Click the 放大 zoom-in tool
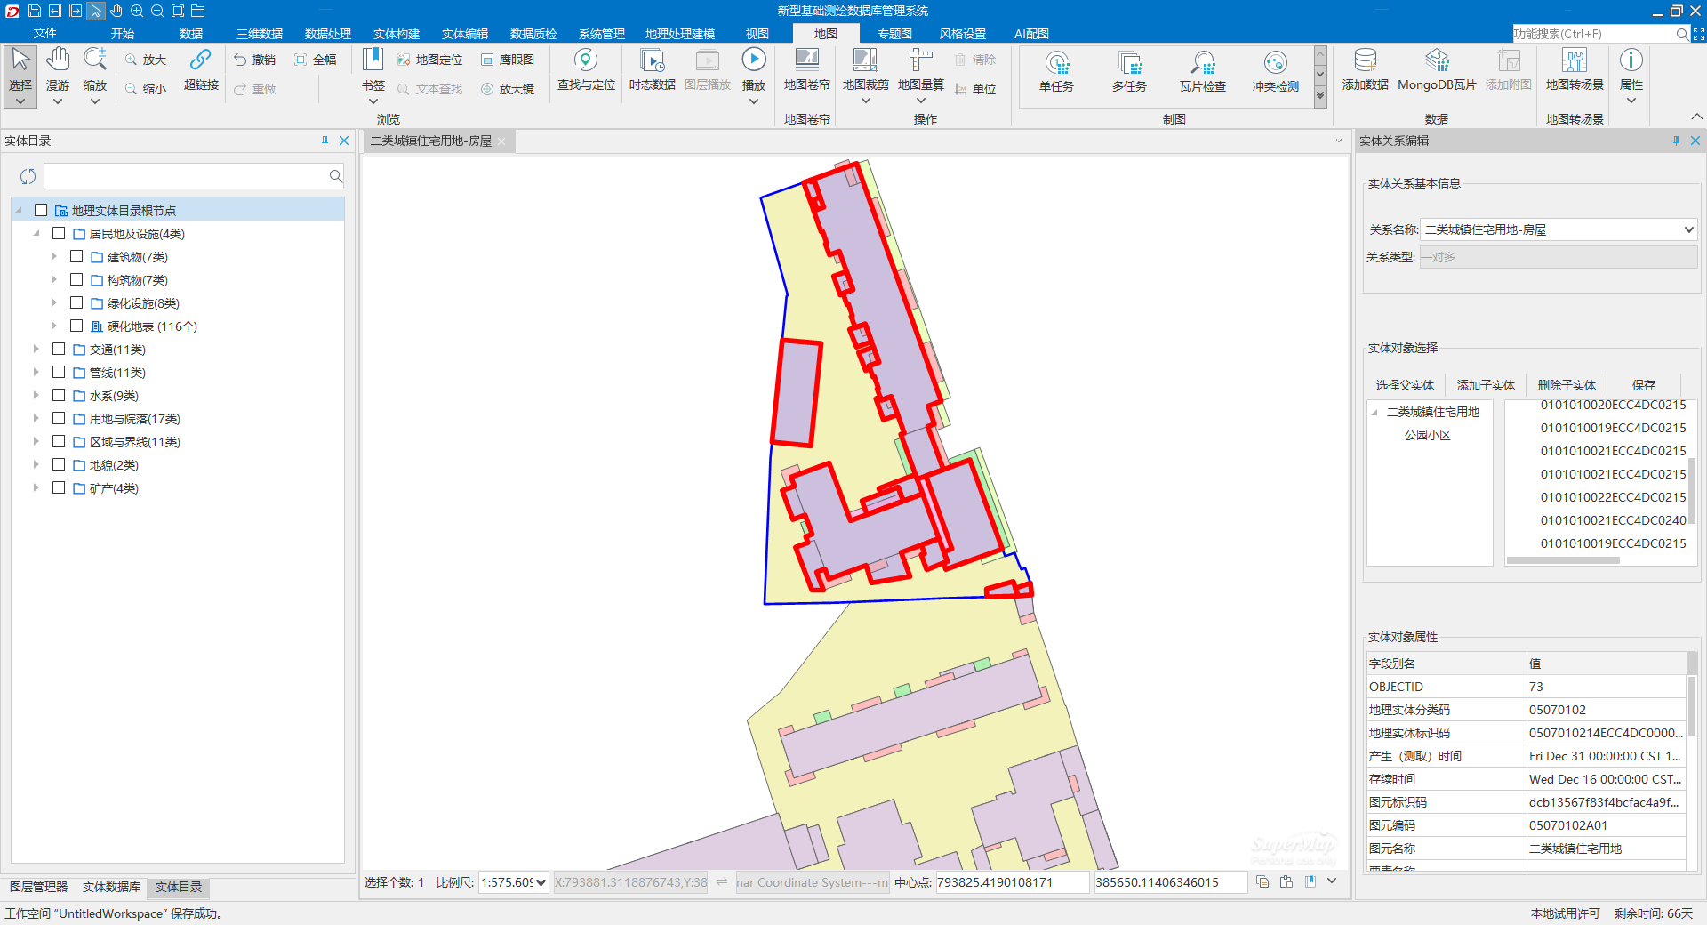 tap(146, 60)
